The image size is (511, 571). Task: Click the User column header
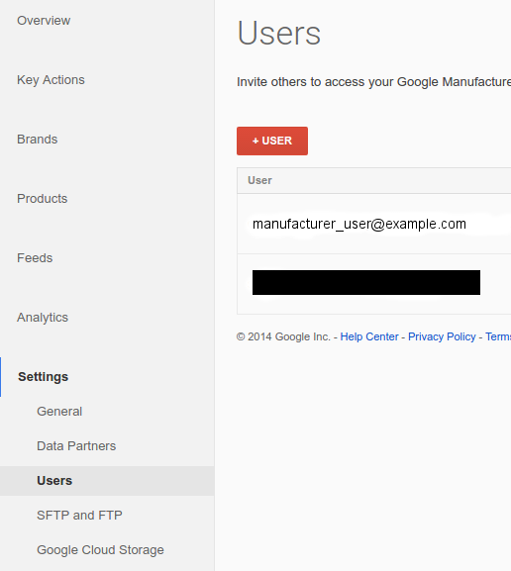259,180
